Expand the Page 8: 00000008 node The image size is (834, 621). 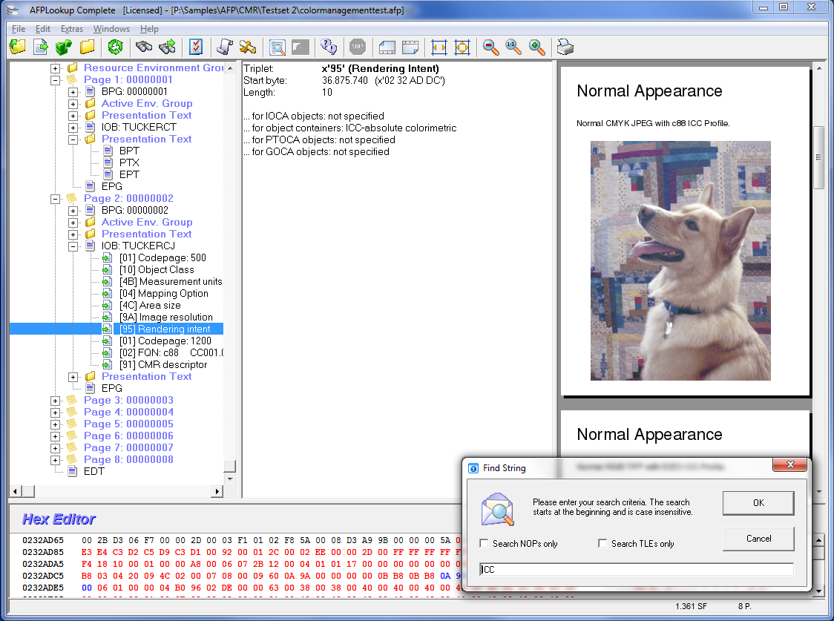point(55,460)
